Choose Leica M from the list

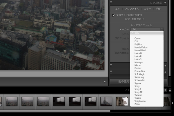point(147,53)
